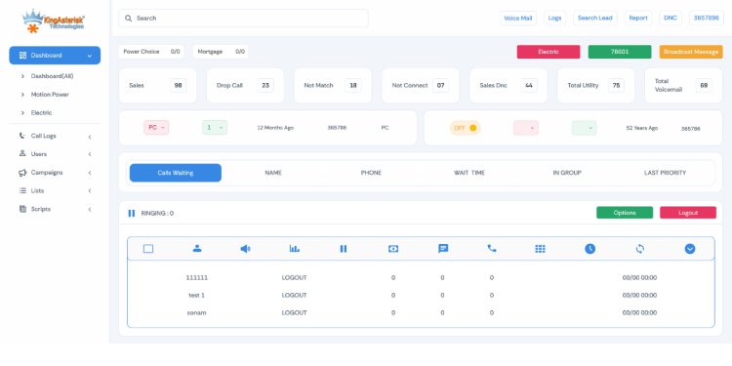Click the speaker volume icon in table header
Screen dimensions: 732x366
coord(245,249)
